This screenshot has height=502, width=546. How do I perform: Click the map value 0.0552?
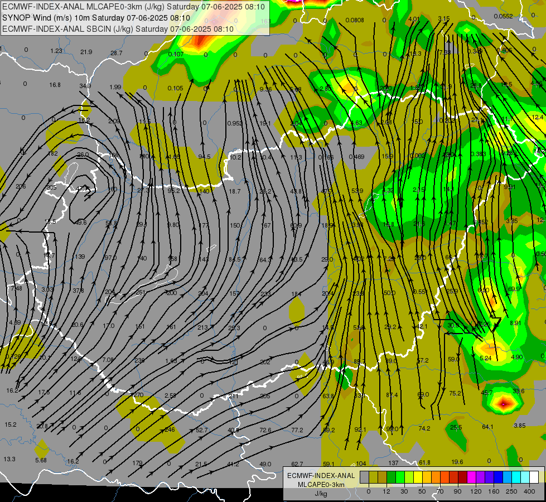tap(503, 16)
